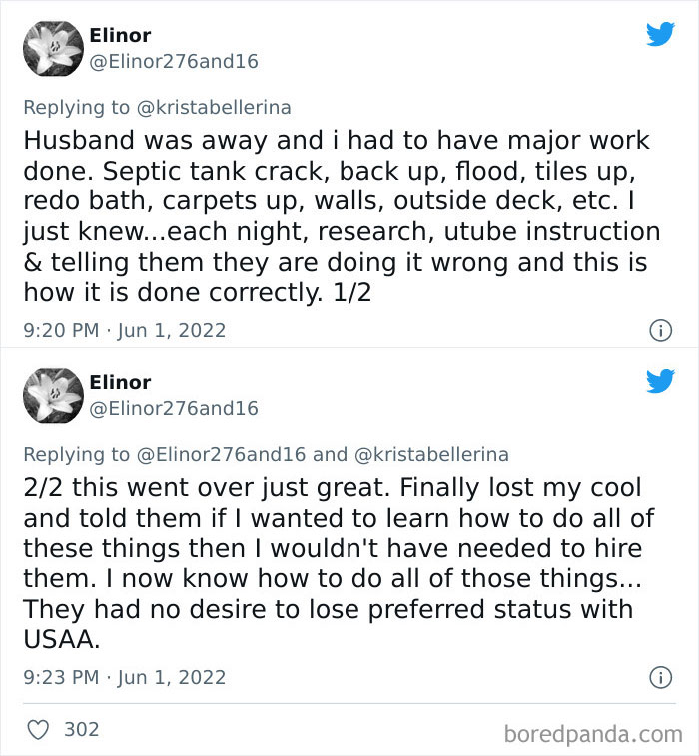This screenshot has width=699, height=756.
Task: Open info icon beside 9:20 PM timestamp
Action: tap(660, 330)
